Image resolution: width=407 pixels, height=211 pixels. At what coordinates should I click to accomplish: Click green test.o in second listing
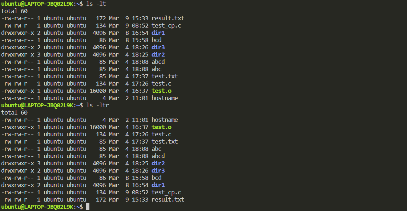coord(161,127)
